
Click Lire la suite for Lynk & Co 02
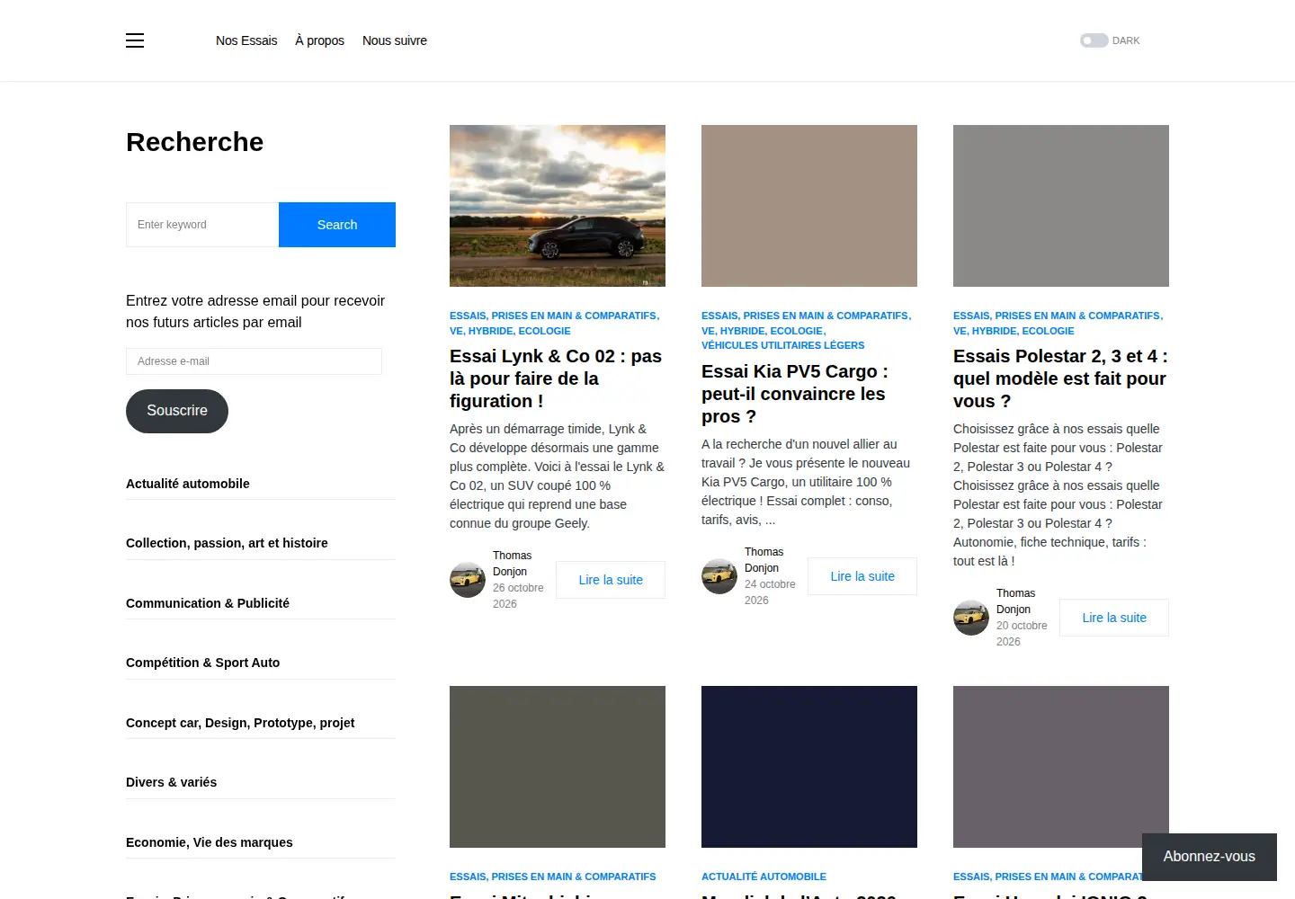(611, 580)
